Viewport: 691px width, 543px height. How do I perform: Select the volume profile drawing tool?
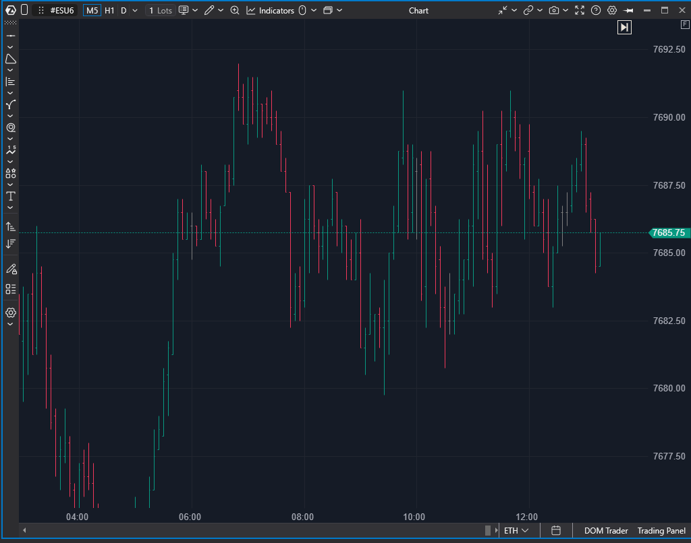[11, 82]
